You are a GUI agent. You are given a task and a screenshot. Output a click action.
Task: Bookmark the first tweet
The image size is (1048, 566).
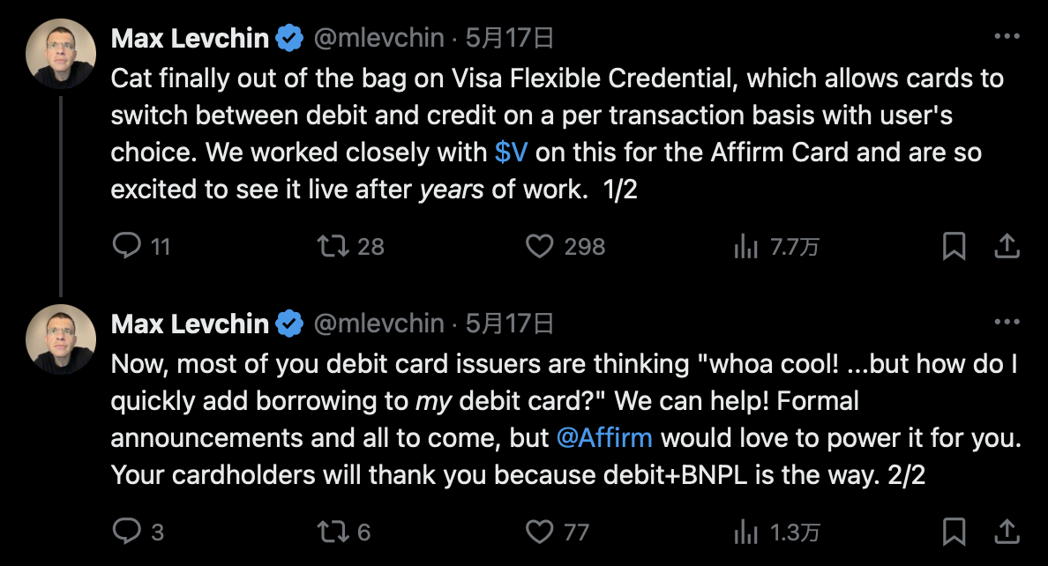[954, 247]
